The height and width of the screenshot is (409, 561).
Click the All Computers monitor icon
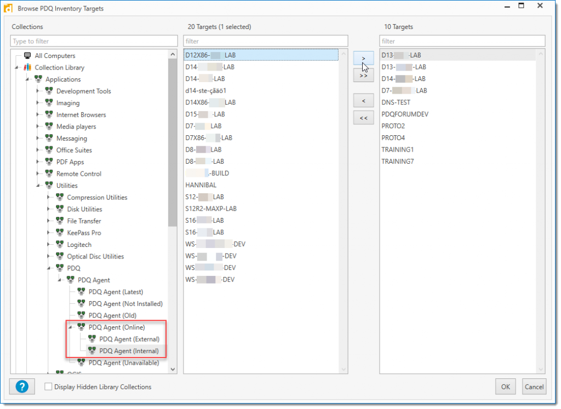click(x=27, y=55)
